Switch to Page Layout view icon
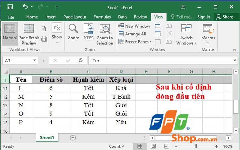 [43, 28]
